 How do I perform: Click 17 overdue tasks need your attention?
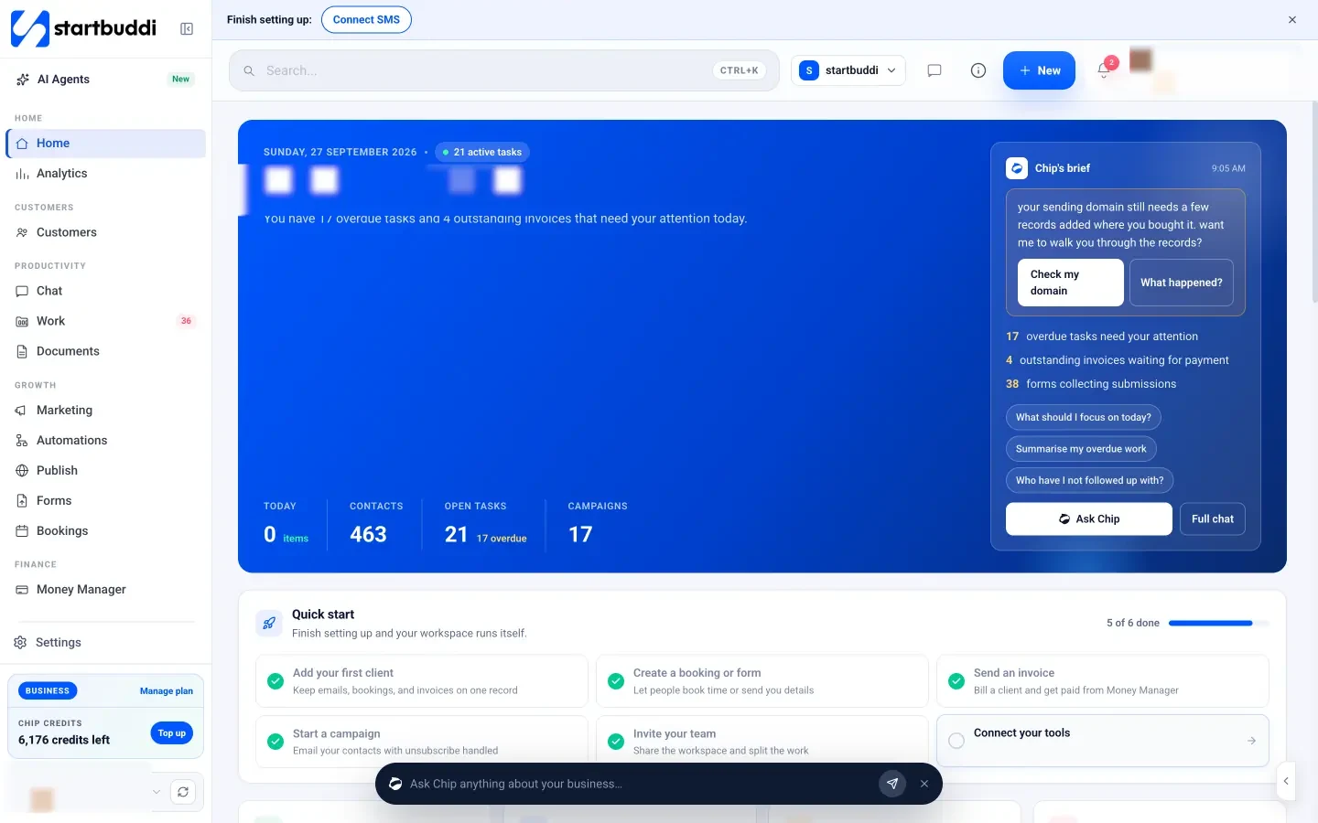tap(1102, 337)
